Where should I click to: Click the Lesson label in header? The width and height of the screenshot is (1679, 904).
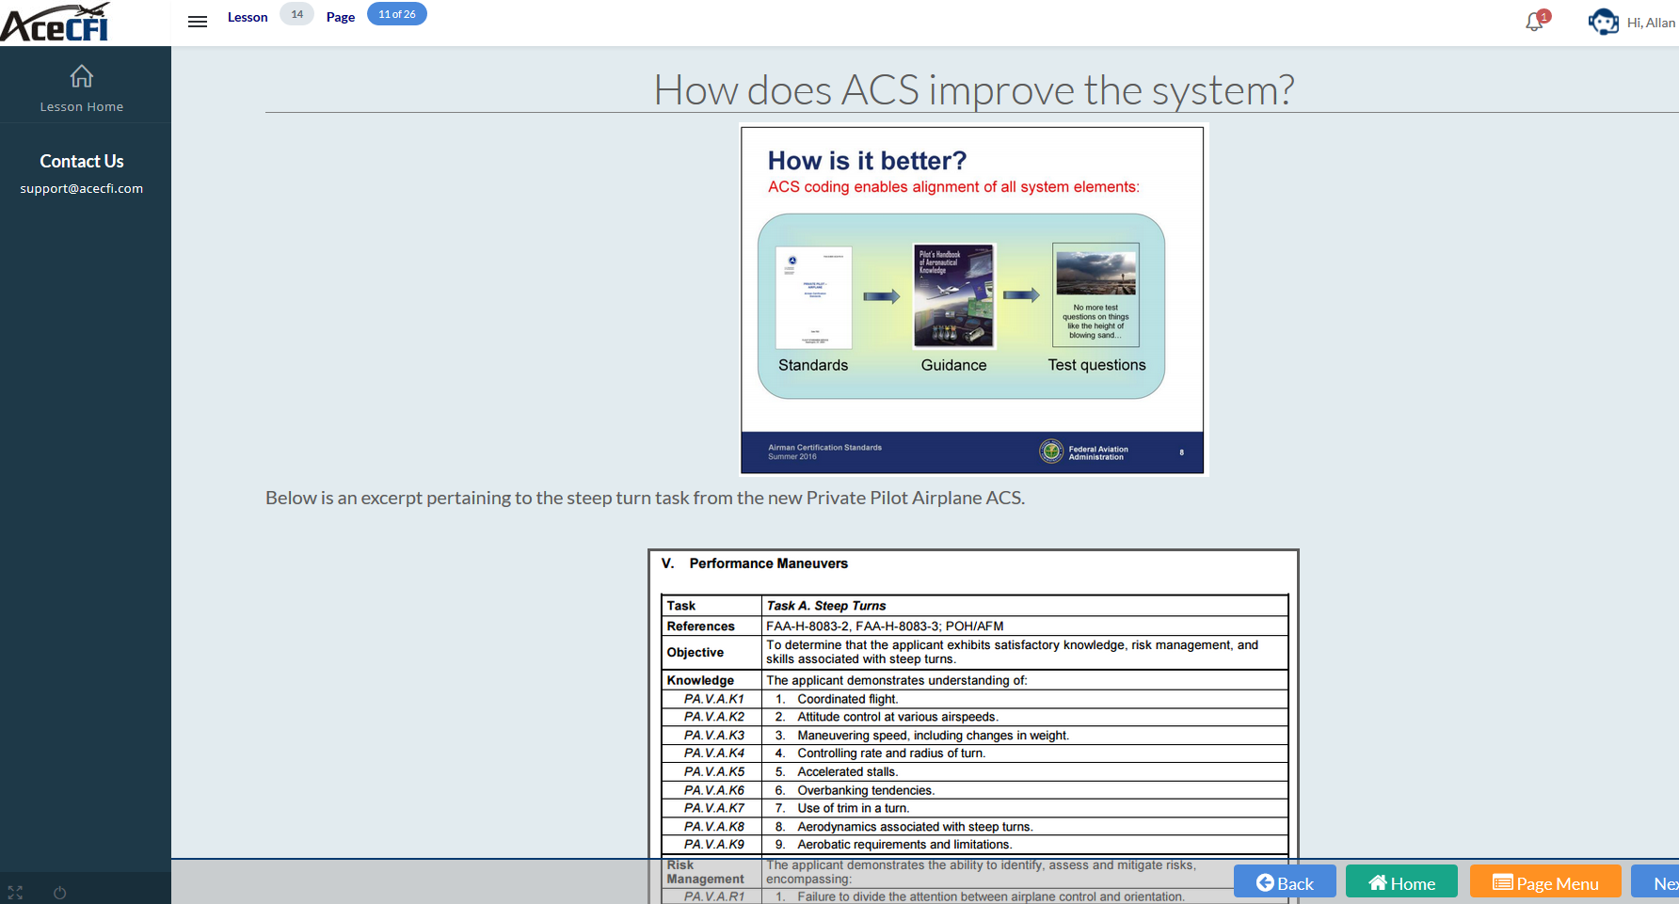click(x=248, y=17)
